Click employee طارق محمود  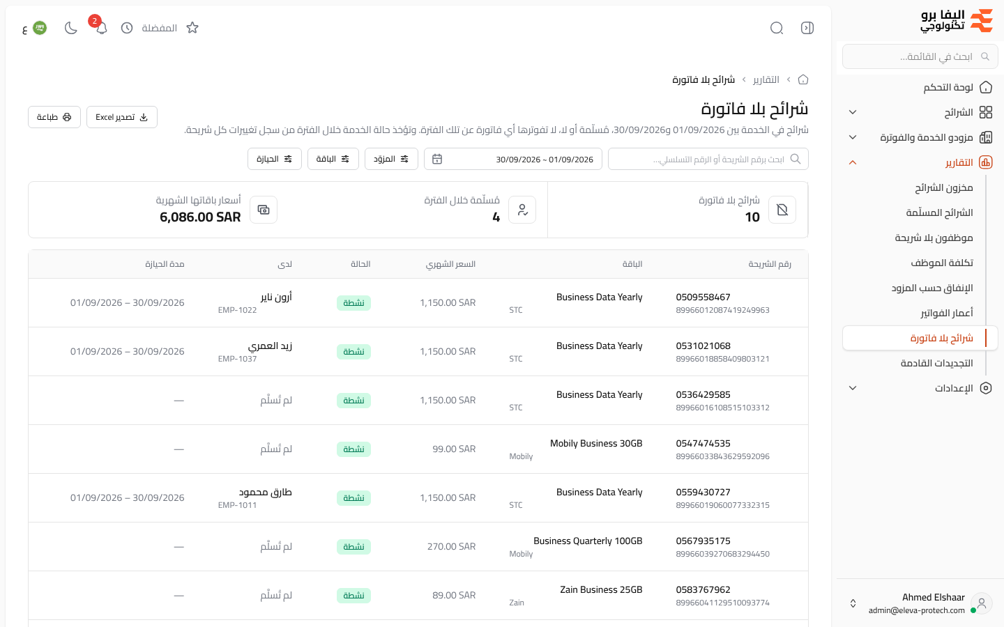tap(266, 492)
